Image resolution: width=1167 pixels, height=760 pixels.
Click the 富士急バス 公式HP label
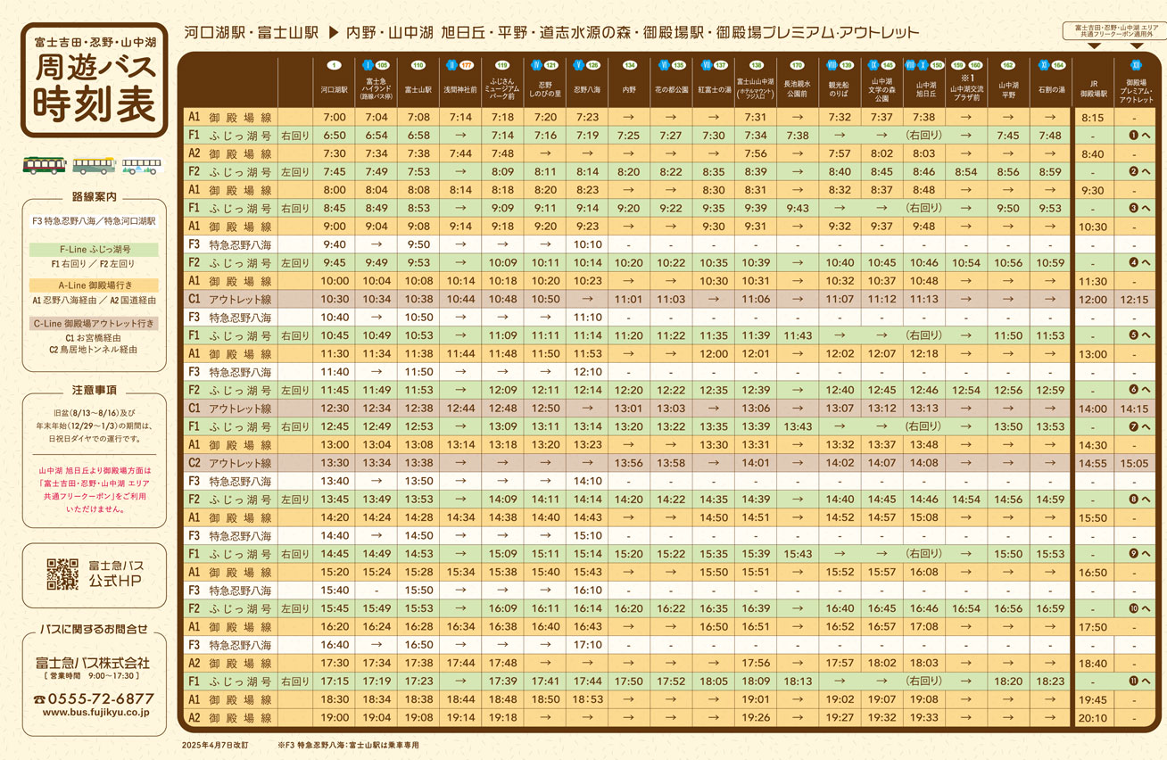[116, 574]
